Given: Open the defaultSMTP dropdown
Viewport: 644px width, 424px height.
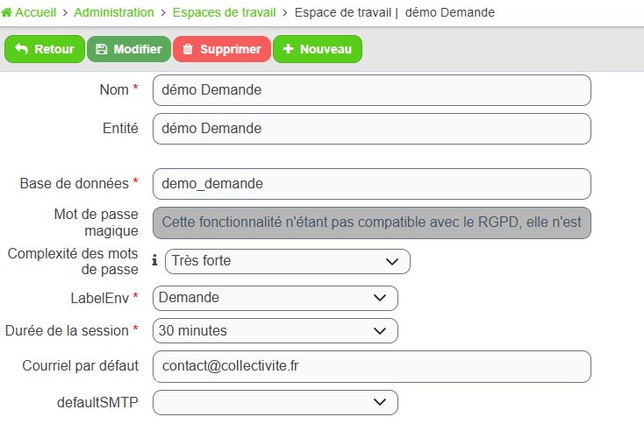Looking at the screenshot, I should coord(275,403).
